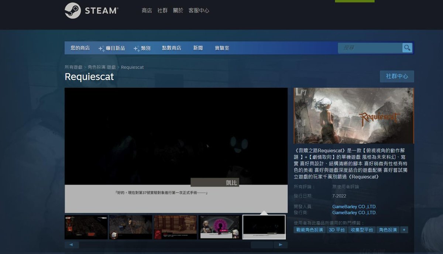Click the thumbnail strip left arrow

tap(72, 245)
